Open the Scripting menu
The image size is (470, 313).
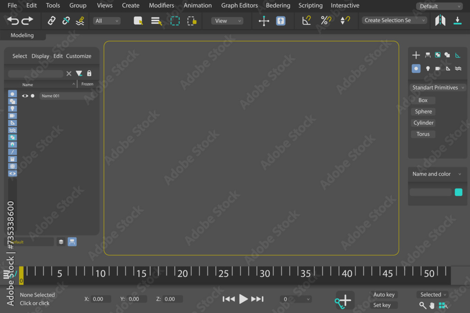coord(310,5)
